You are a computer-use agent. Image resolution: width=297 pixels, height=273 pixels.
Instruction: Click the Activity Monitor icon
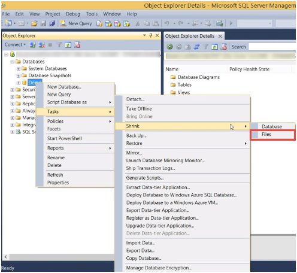(219, 23)
